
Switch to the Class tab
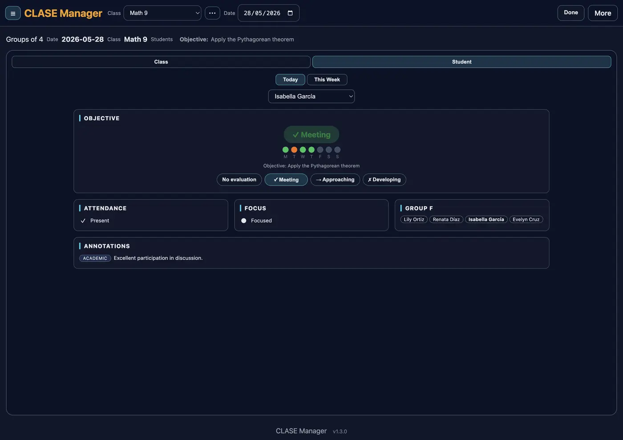coord(161,62)
